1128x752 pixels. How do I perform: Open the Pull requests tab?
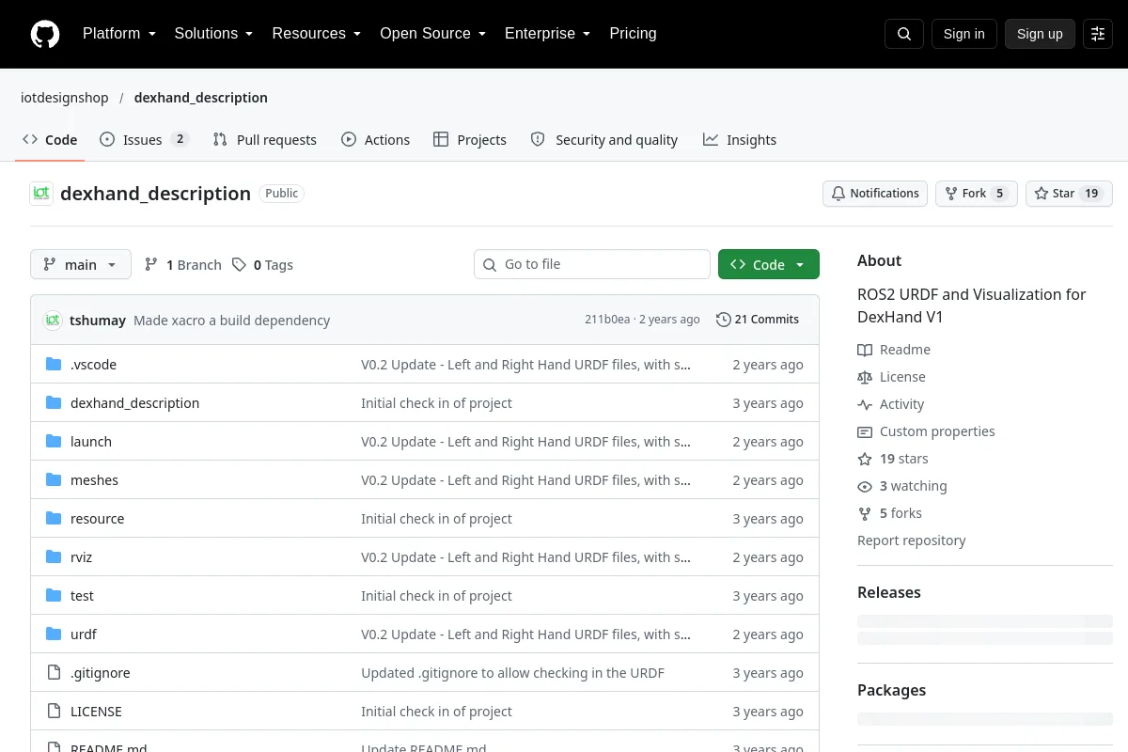[265, 140]
